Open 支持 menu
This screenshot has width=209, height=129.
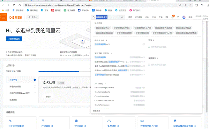154,17
